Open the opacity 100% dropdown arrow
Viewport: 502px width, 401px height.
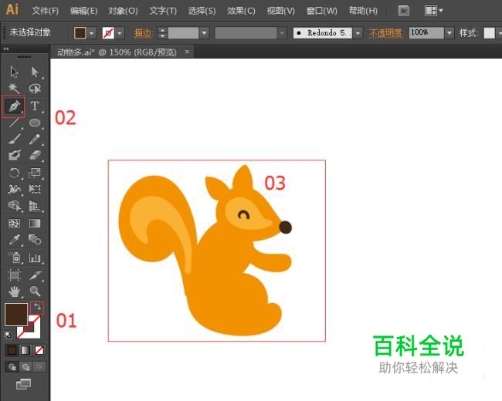coord(449,32)
